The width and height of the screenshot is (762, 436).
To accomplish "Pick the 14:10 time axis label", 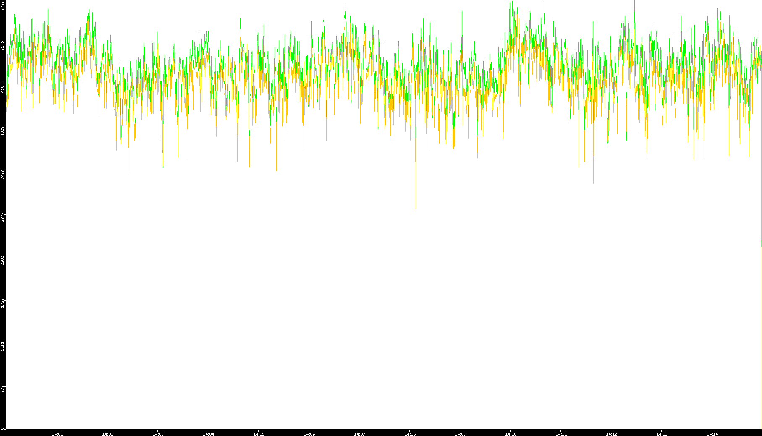I will point(511,433).
